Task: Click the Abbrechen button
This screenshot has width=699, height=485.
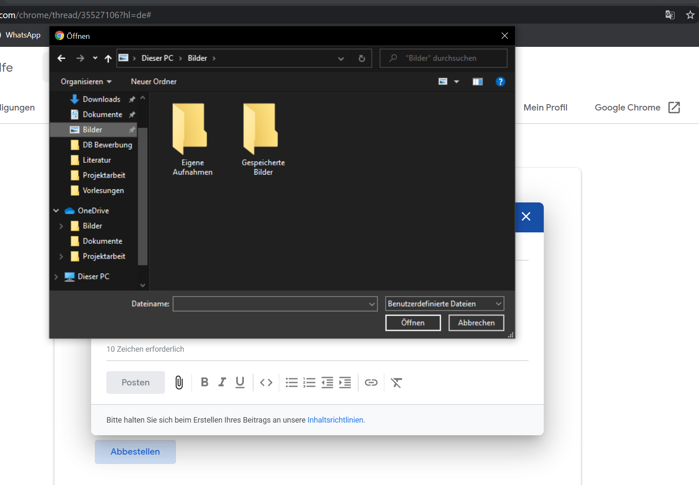Action: click(476, 323)
